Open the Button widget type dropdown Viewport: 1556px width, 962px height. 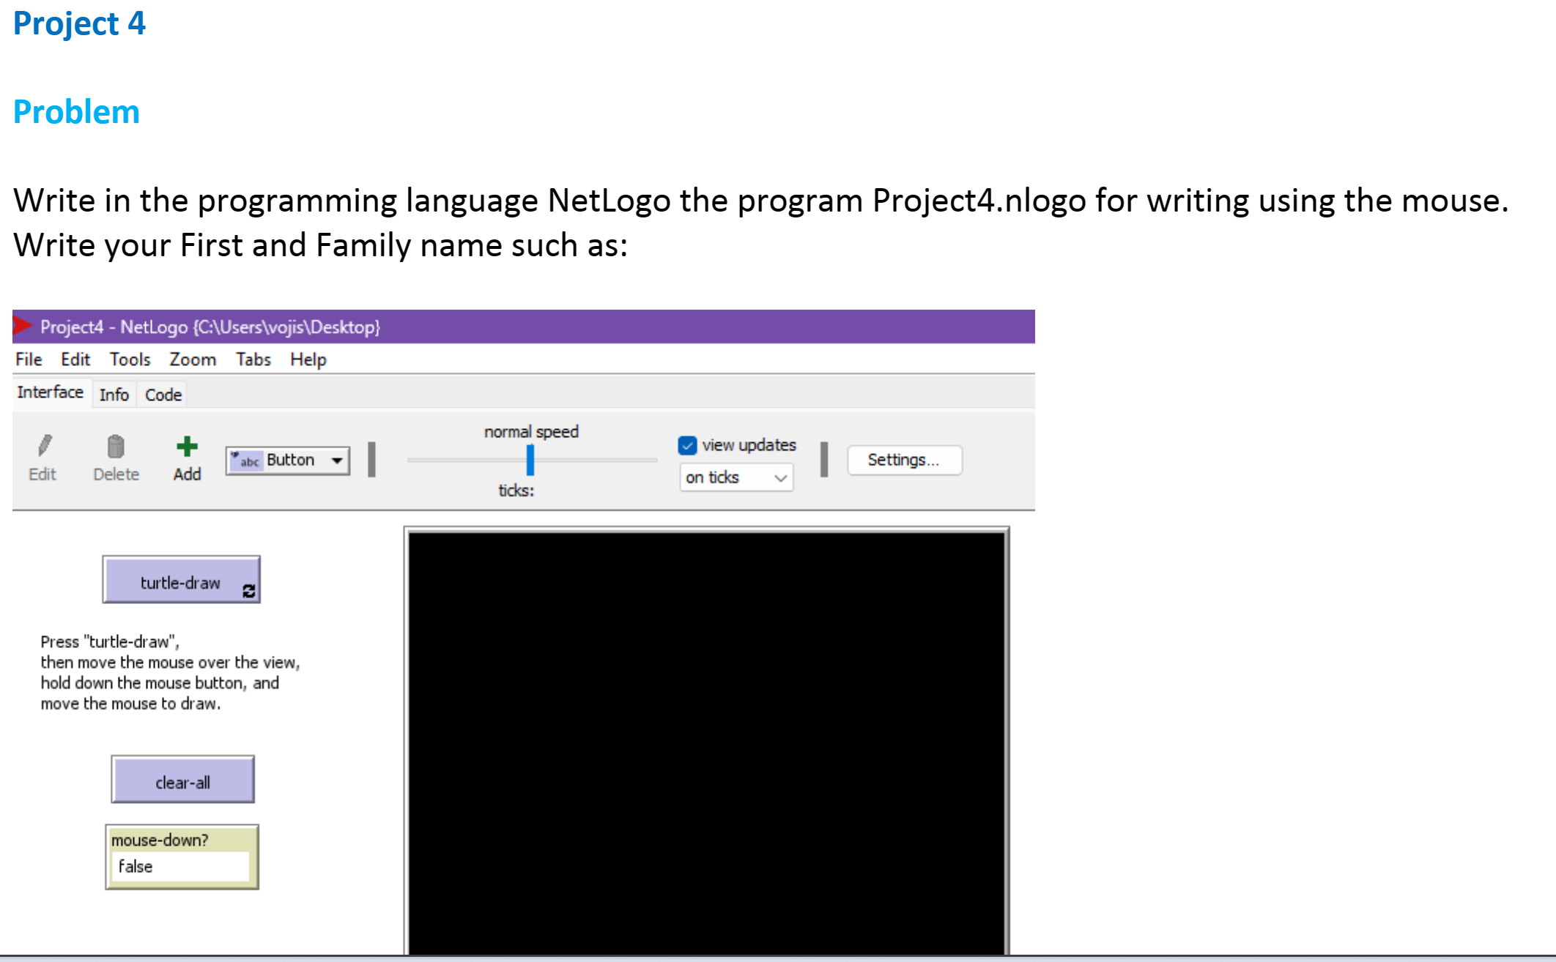tap(336, 461)
